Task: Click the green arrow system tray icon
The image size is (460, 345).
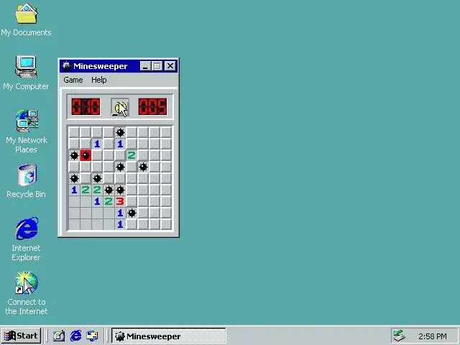Action: point(400,336)
